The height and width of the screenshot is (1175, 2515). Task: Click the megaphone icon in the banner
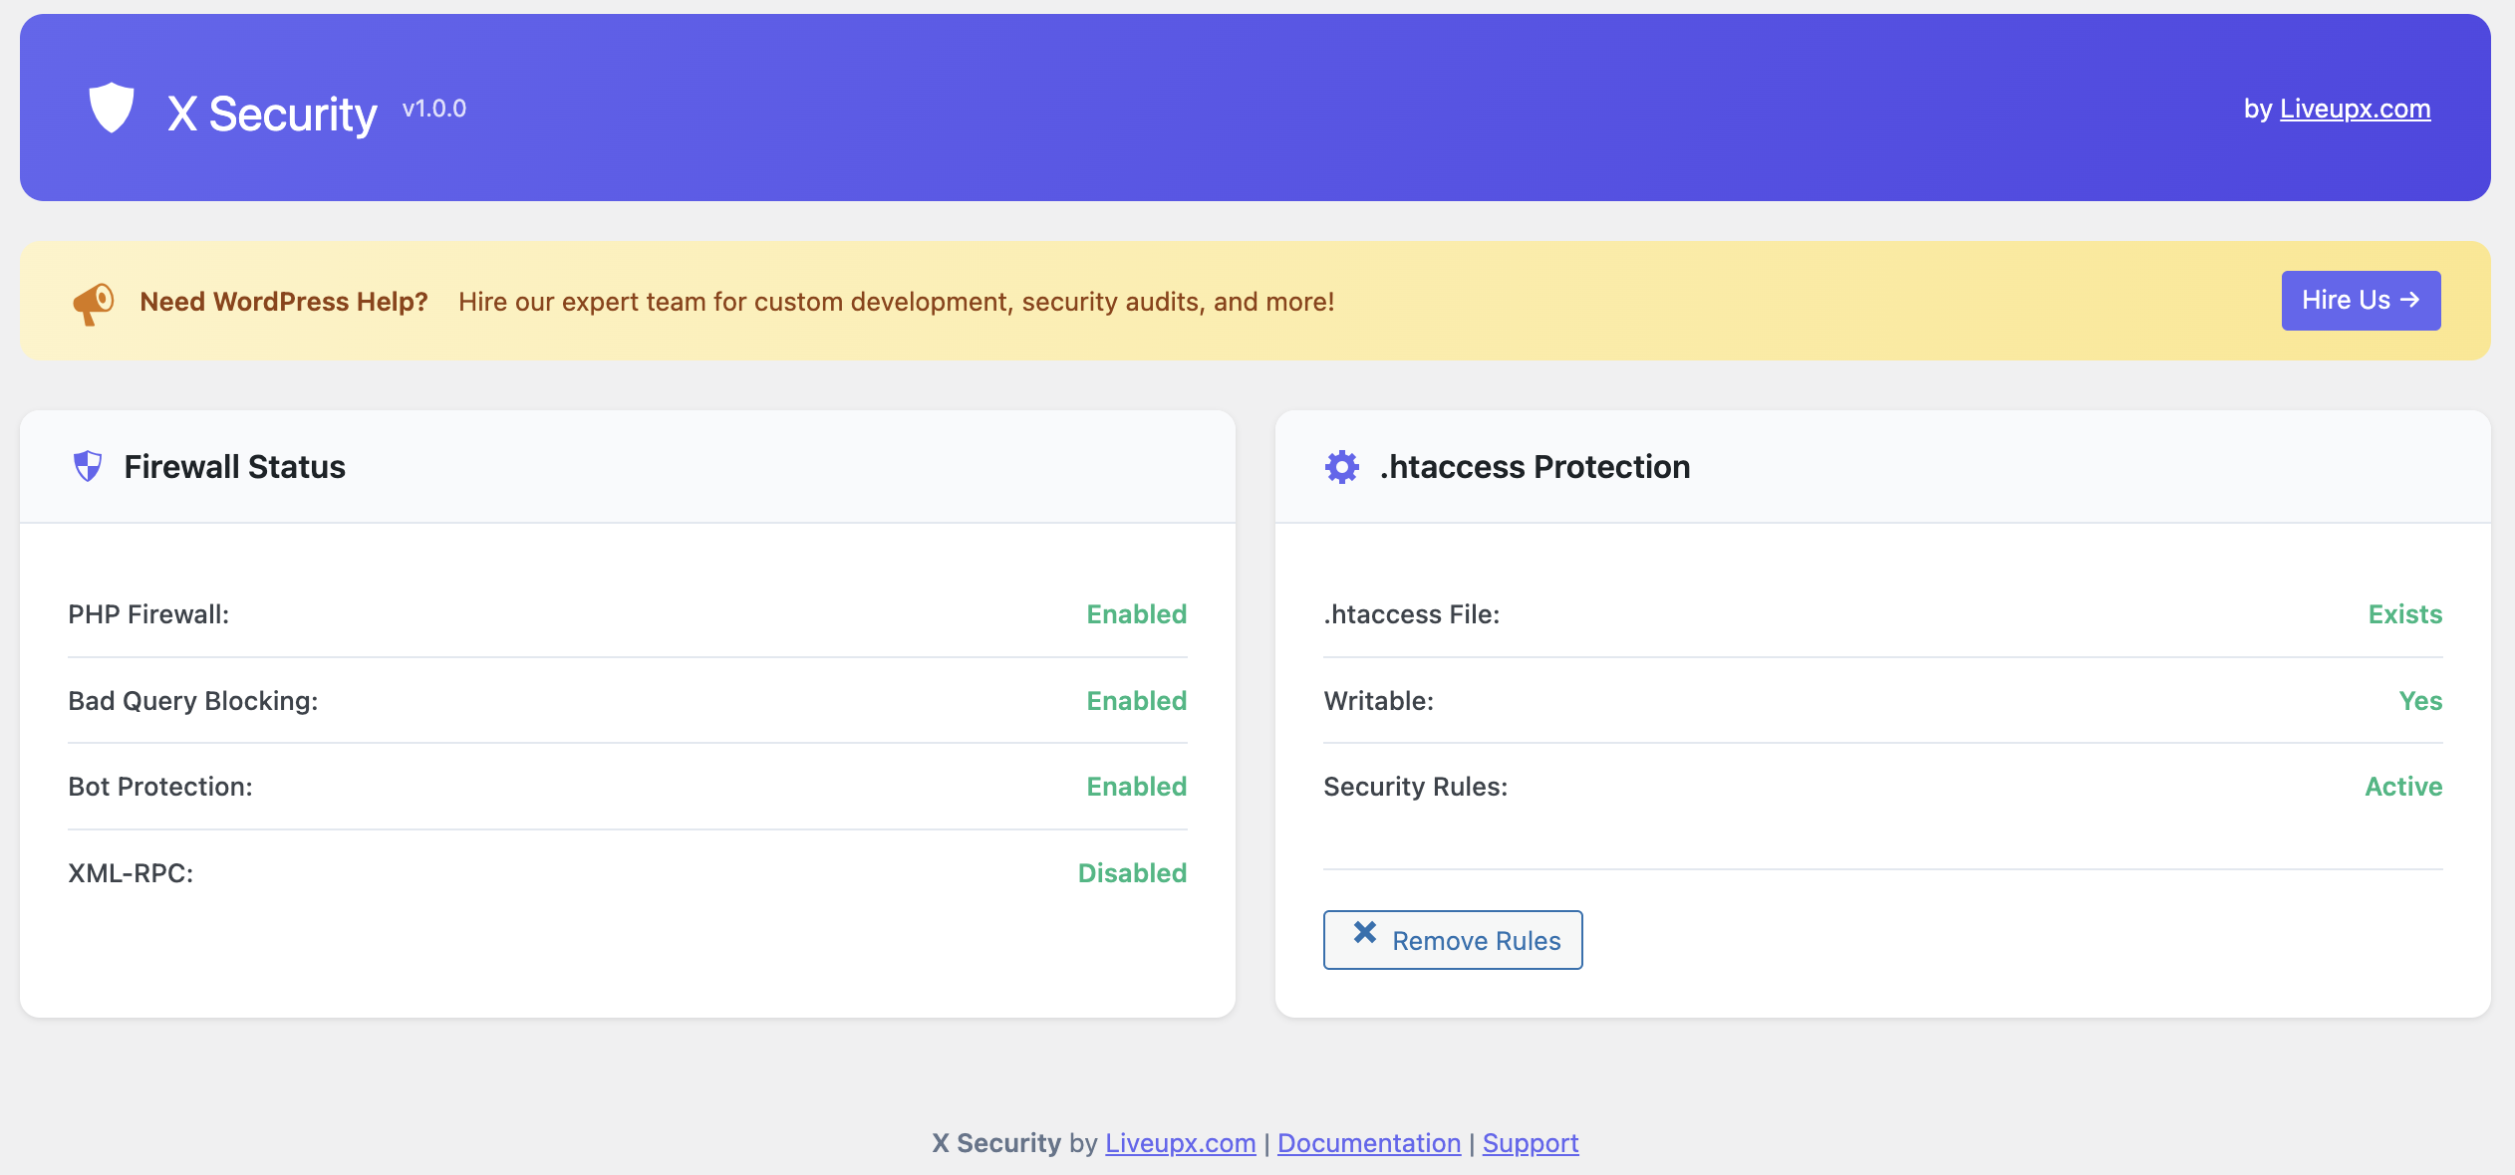94,303
